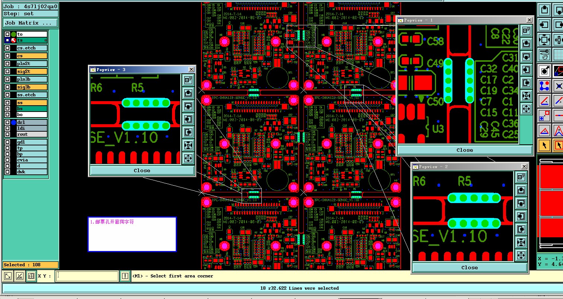Click the exclamation mark icon beside XY field
The height and width of the screenshot is (299, 563).
coord(125,276)
